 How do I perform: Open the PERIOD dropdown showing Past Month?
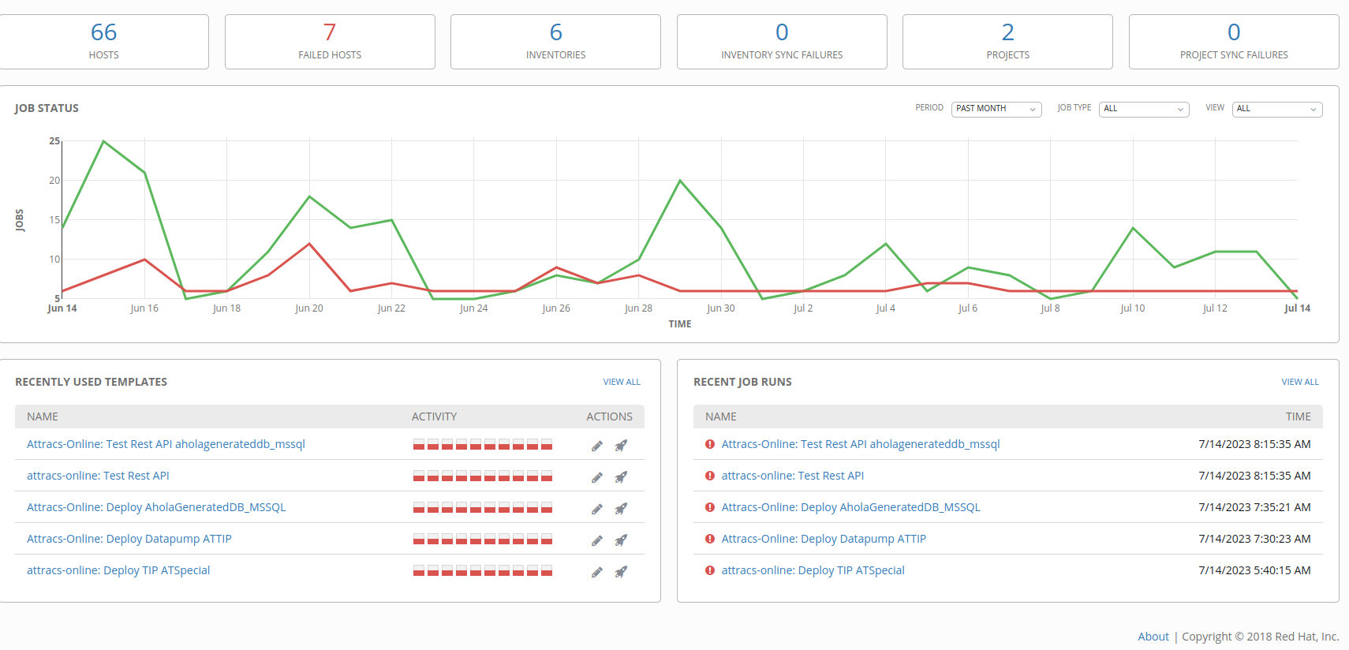[x=997, y=109]
